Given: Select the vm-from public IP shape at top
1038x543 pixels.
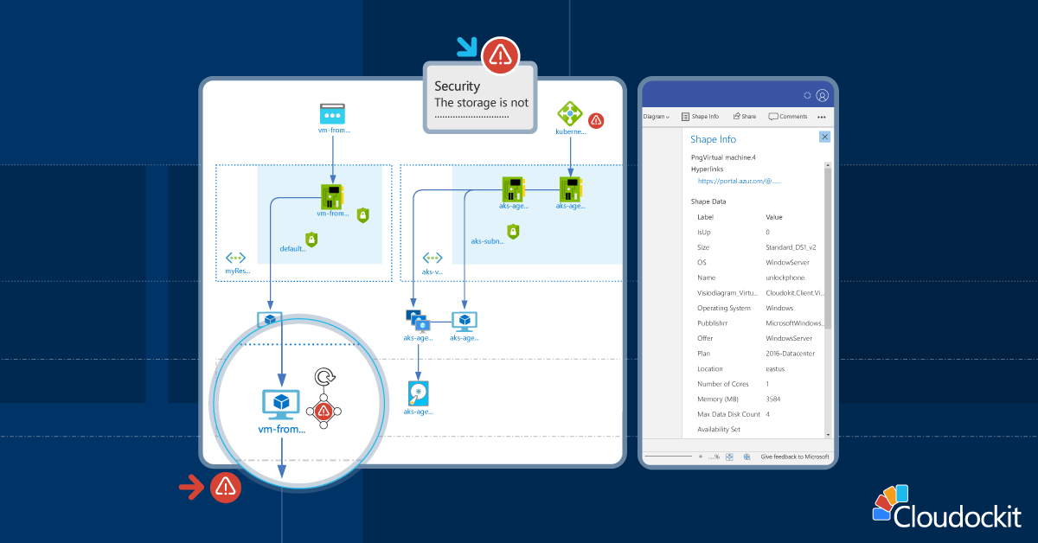Looking at the screenshot, I should click(333, 113).
